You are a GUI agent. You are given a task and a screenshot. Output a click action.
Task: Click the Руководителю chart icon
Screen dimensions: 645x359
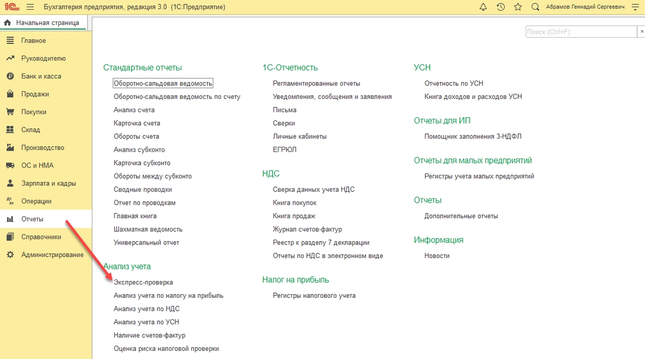pyautogui.click(x=10, y=59)
